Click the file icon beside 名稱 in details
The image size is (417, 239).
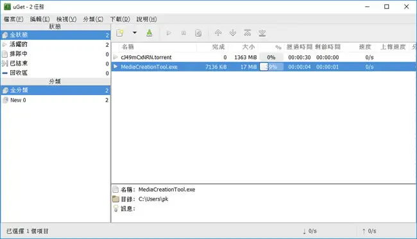pos(115,190)
